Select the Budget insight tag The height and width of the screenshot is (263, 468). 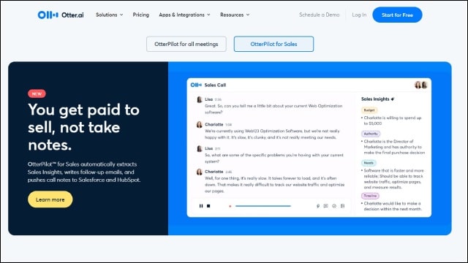369,110
